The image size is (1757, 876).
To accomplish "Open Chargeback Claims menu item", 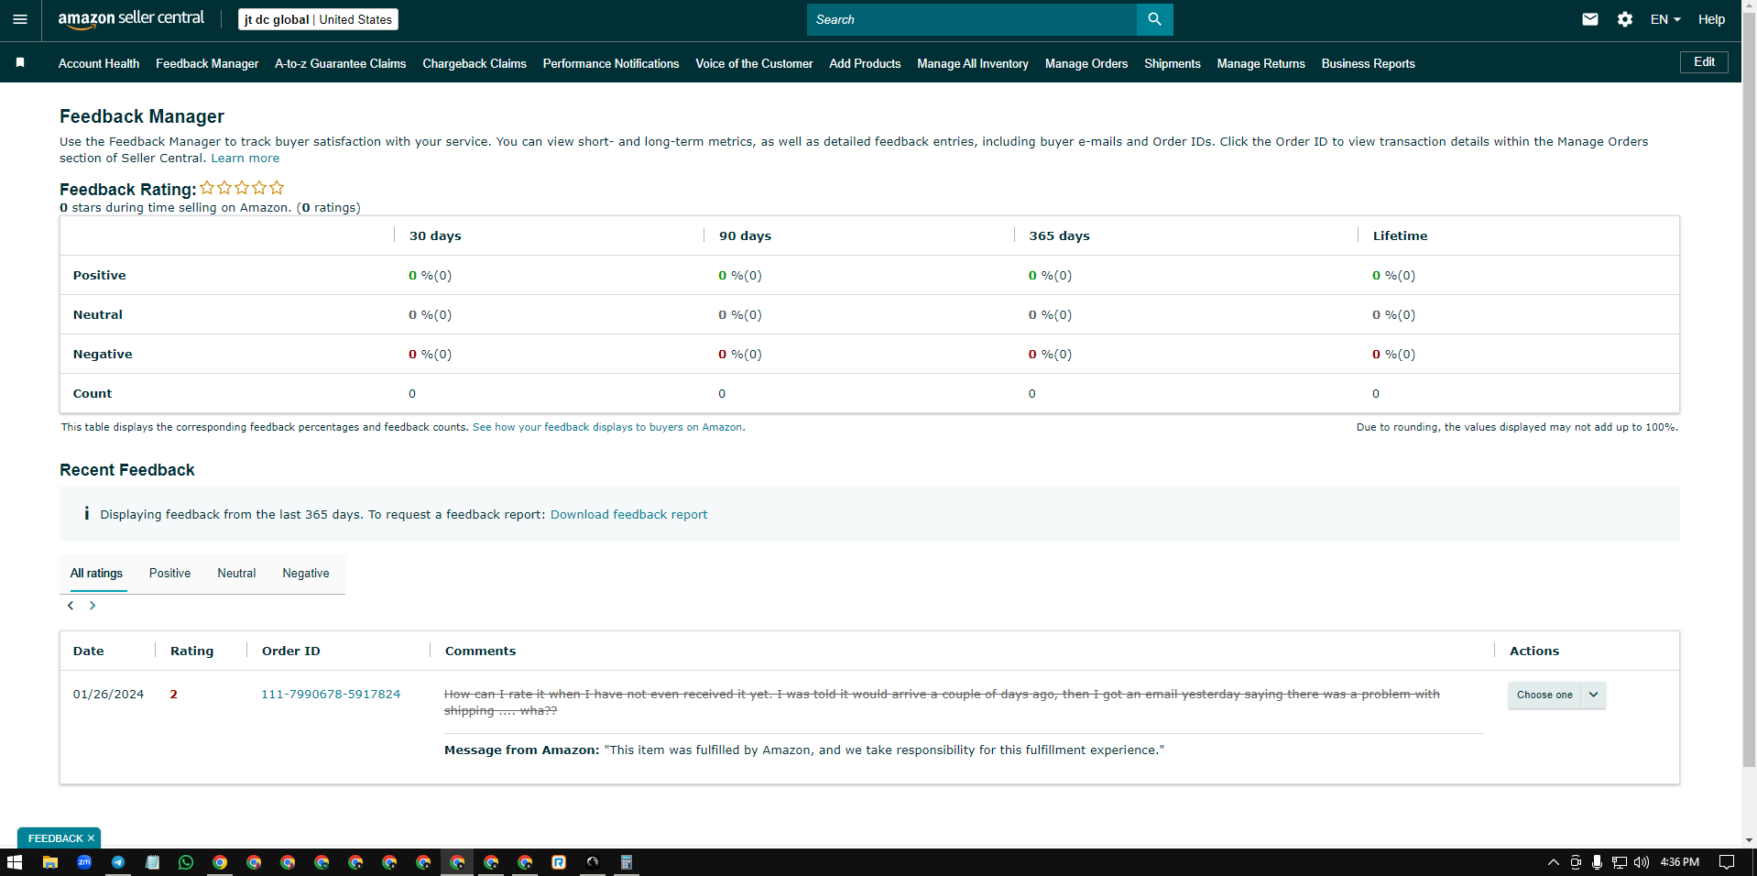I will pyautogui.click(x=475, y=63).
